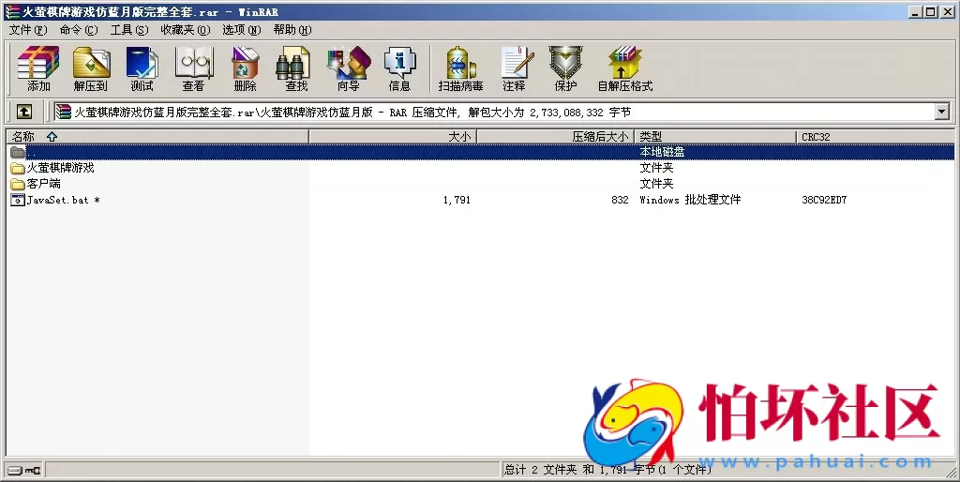Click the Virus Scan (扫描病毒) icon
960x482 pixels.
pos(460,68)
